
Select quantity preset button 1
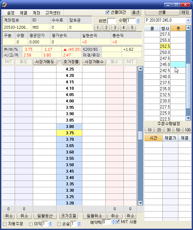click(98, 27)
